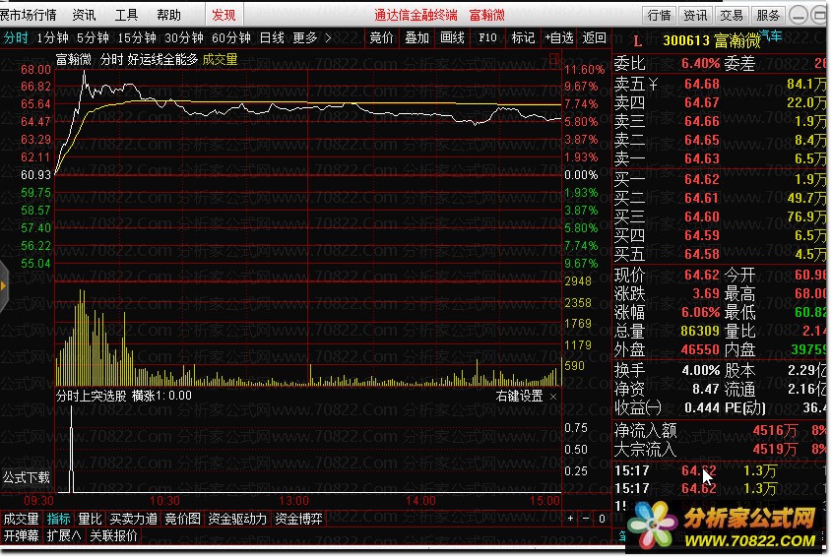Minimize the window with round button
This screenshot has height=557, width=832.
[799, 16]
